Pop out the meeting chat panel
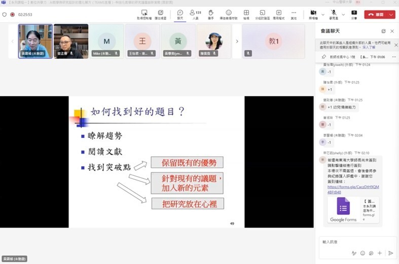 click(x=383, y=31)
